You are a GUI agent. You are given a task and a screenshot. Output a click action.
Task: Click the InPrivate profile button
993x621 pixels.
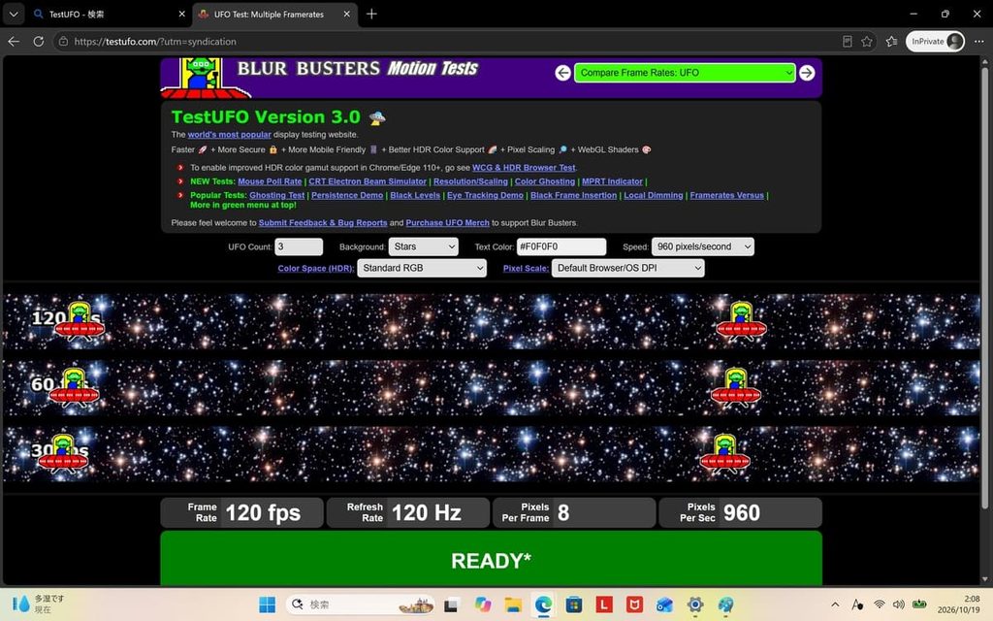[x=936, y=41]
